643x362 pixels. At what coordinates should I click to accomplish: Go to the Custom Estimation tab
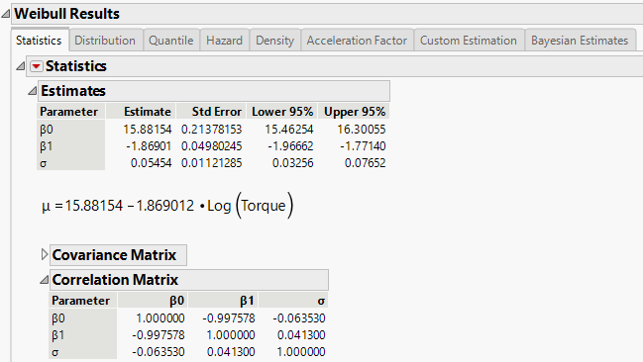pyautogui.click(x=469, y=41)
